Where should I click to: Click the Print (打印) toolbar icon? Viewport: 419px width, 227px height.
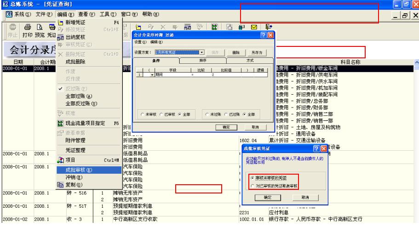[27, 27]
